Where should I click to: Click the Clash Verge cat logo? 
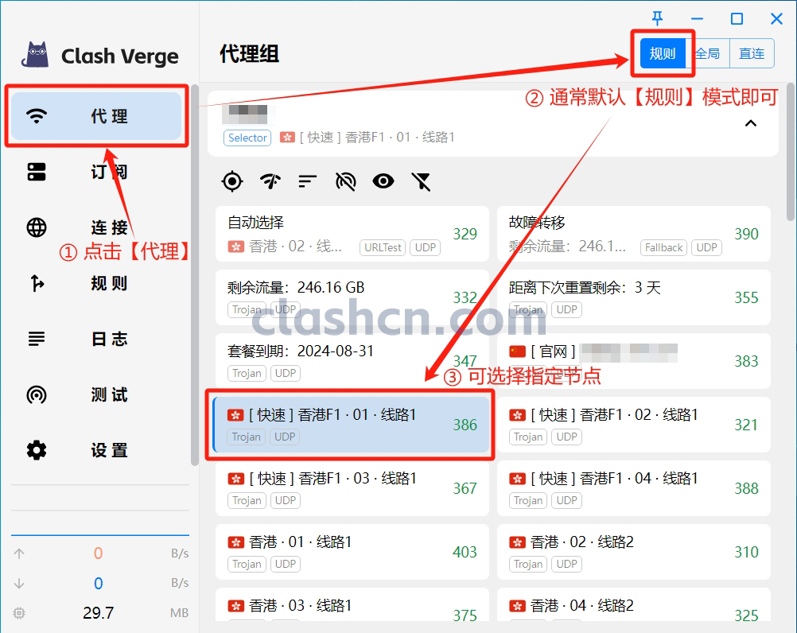click(36, 54)
